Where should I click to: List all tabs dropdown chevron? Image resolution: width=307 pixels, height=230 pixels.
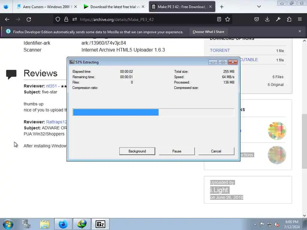[x=259, y=7]
